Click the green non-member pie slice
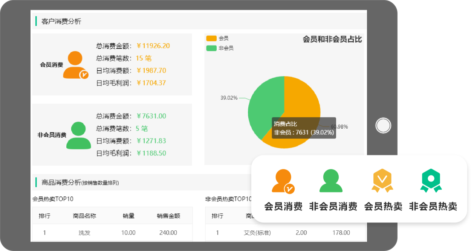Viewport: 474px width, 251px height. (x=264, y=109)
